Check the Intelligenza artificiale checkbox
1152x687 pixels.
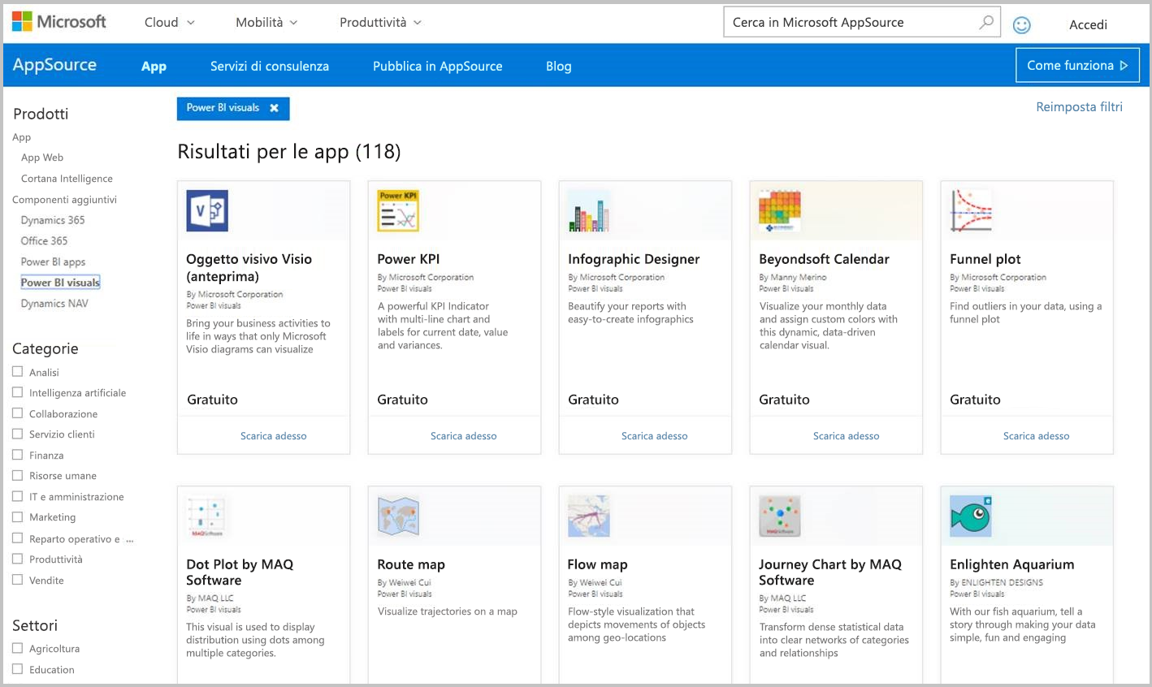click(18, 392)
